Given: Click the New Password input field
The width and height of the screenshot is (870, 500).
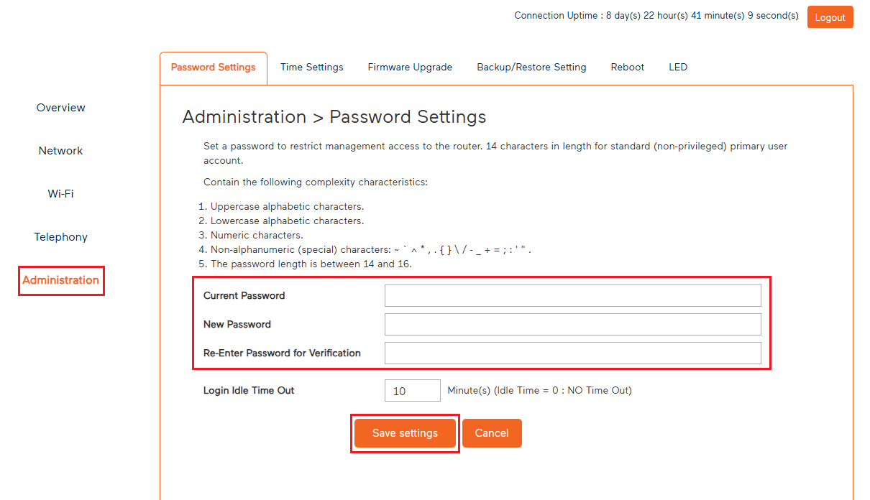Looking at the screenshot, I should coord(572,324).
